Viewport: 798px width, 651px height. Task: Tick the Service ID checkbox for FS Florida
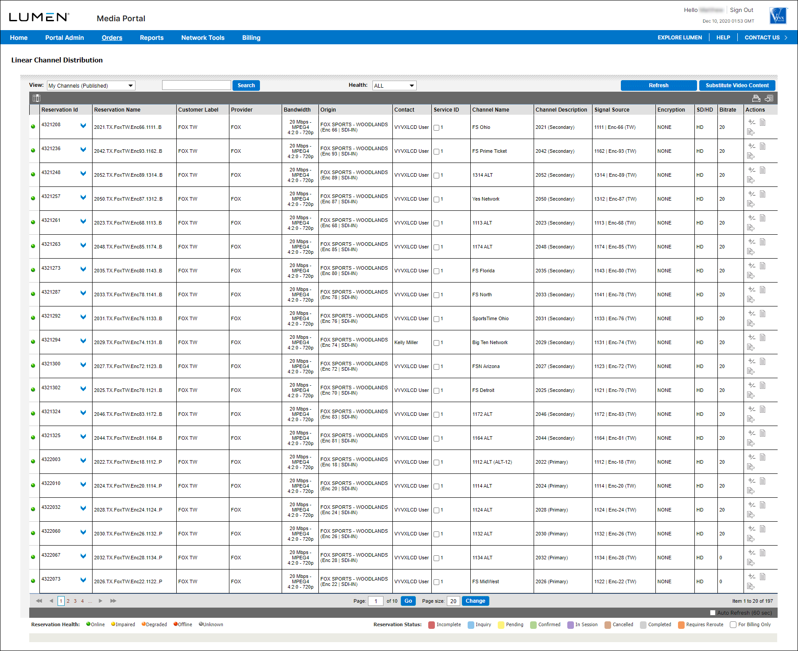(x=436, y=271)
